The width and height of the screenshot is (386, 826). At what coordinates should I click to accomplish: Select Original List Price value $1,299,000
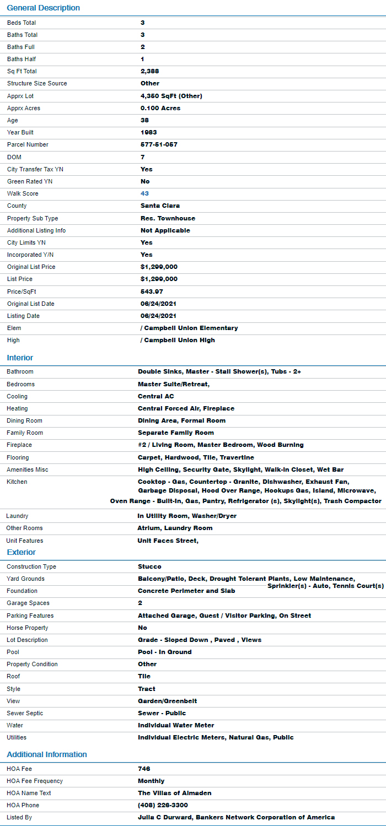point(159,267)
